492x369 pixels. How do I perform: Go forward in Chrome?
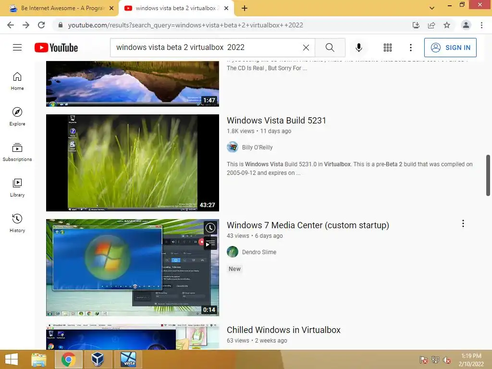pyautogui.click(x=26, y=25)
